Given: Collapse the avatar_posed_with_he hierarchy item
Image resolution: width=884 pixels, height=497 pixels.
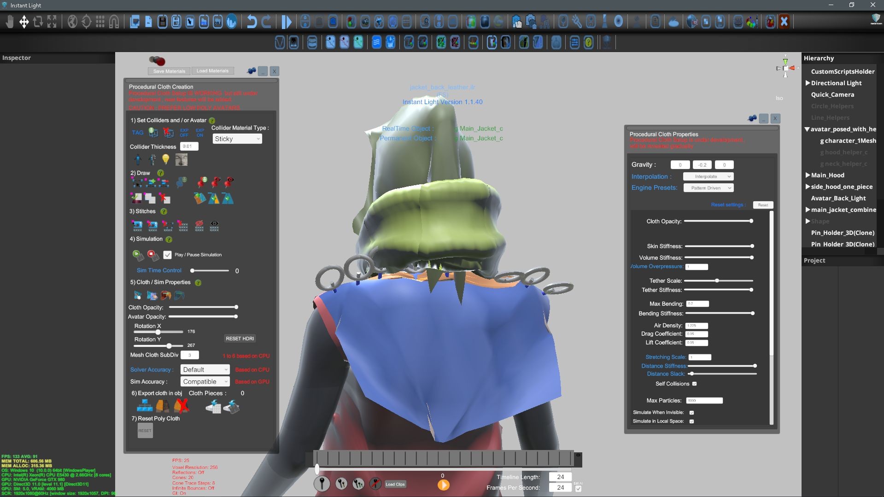Looking at the screenshot, I should [x=807, y=129].
